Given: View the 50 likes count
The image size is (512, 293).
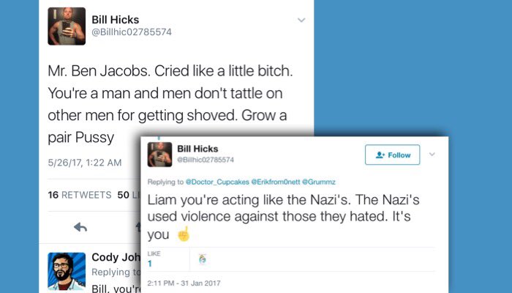Looking at the screenshot, I should [x=129, y=195].
